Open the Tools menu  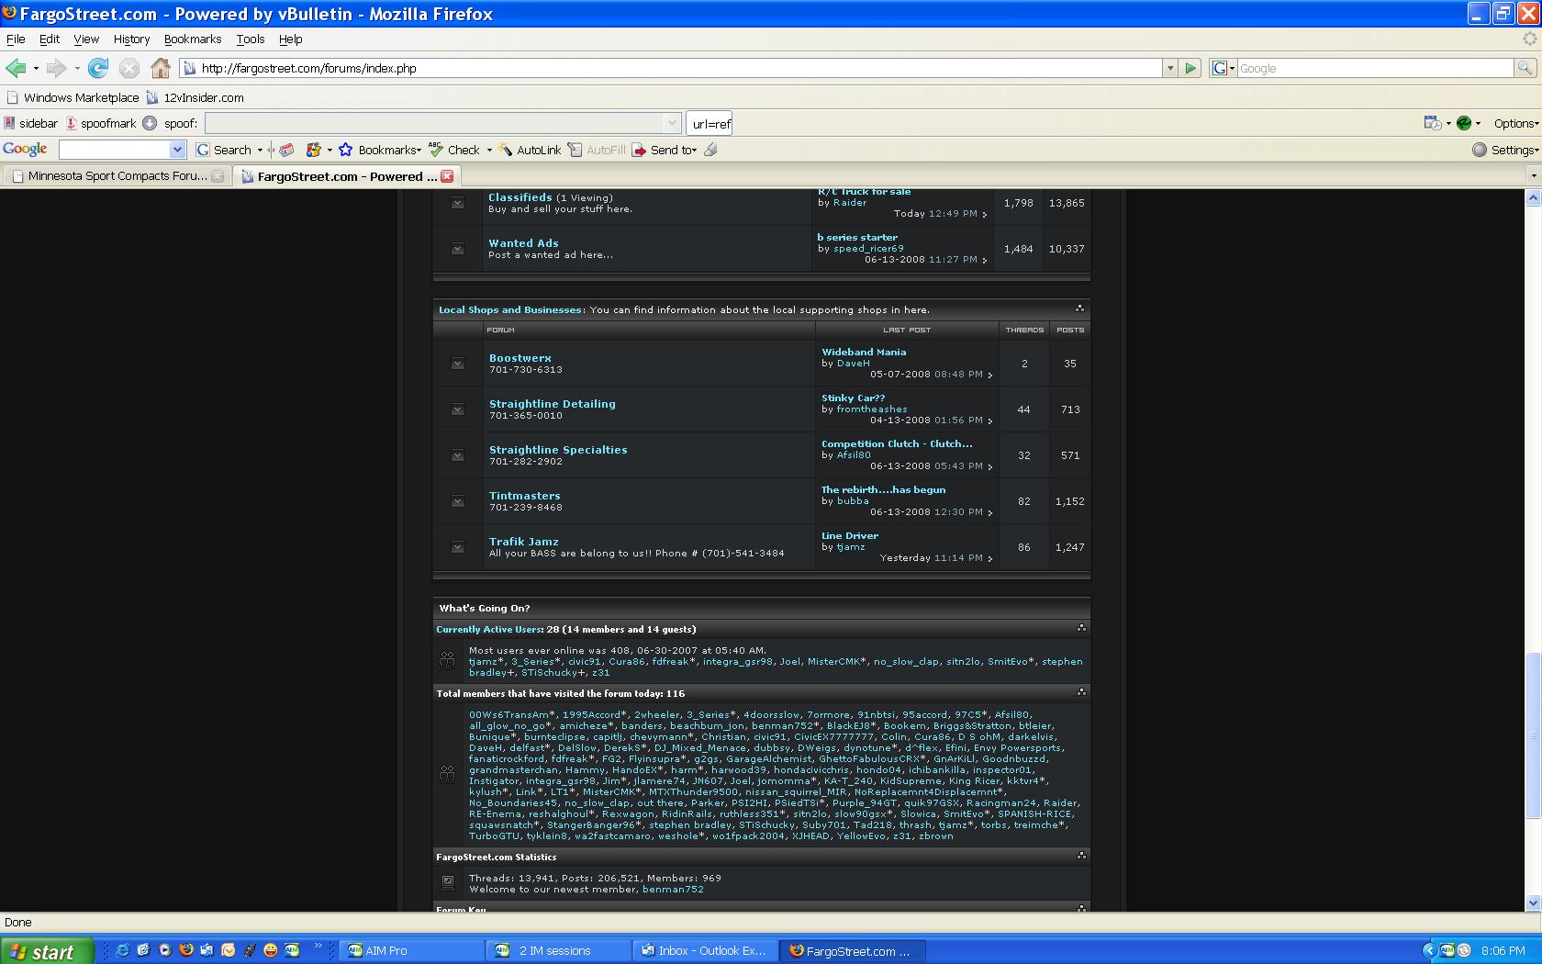coord(251,39)
